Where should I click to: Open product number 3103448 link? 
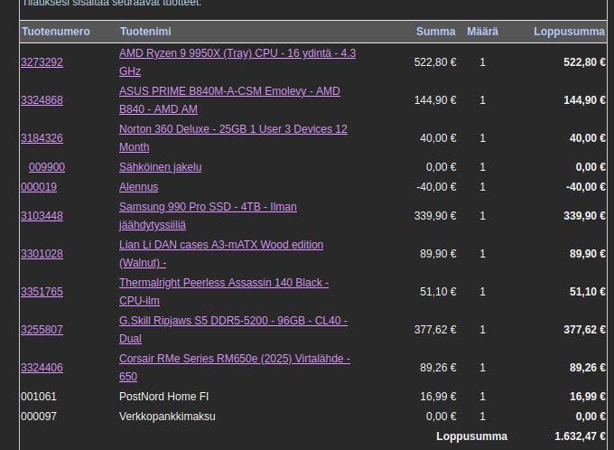[x=42, y=216]
